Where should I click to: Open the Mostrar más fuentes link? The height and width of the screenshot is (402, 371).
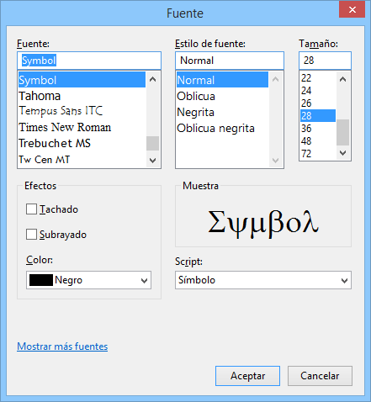click(62, 346)
